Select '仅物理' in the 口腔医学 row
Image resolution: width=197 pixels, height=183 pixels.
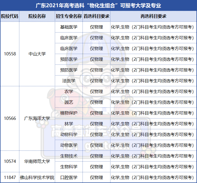(96, 177)
